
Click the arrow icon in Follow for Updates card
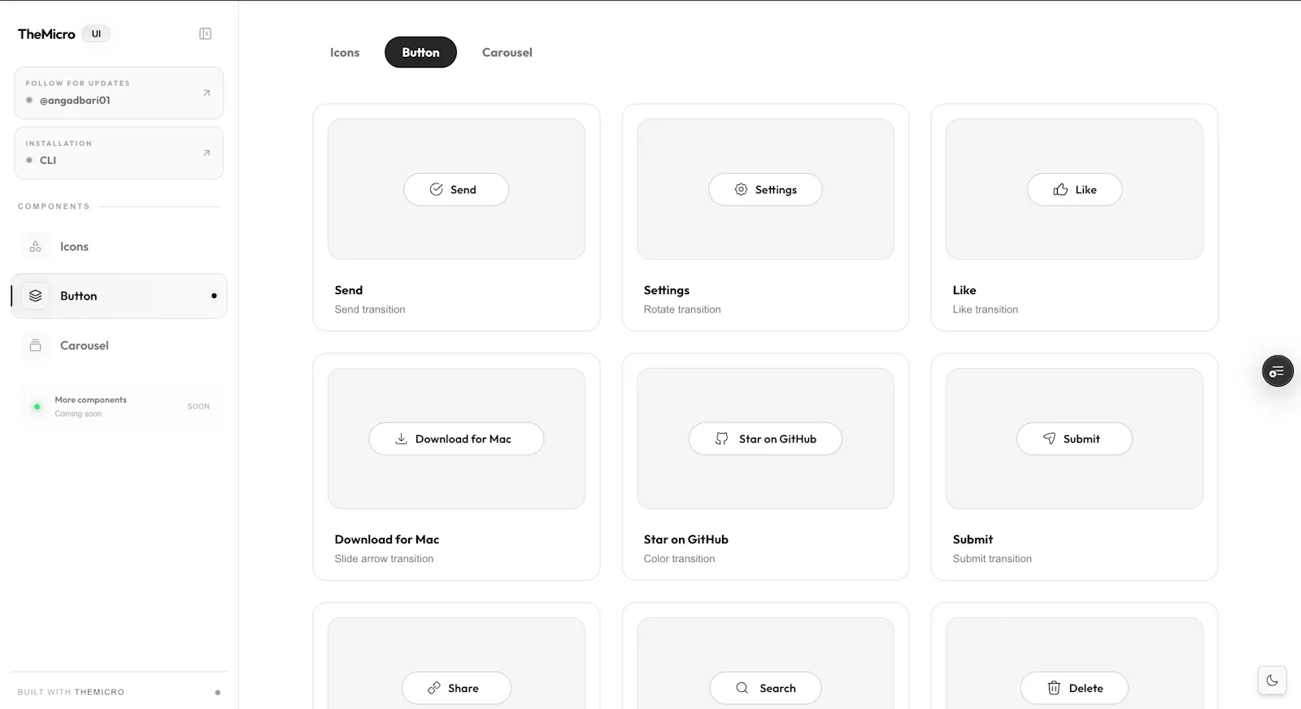tap(207, 93)
